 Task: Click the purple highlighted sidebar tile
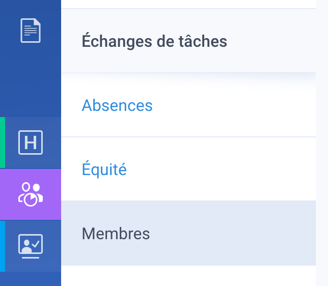click(x=31, y=194)
